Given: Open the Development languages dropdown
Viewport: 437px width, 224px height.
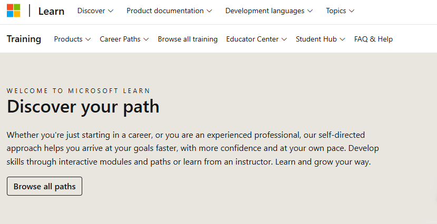Looking at the screenshot, I should pos(269,11).
